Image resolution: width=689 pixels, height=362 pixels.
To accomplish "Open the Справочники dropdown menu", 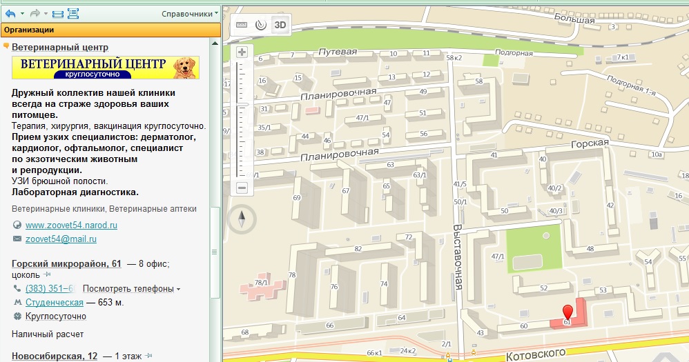I will click(189, 13).
